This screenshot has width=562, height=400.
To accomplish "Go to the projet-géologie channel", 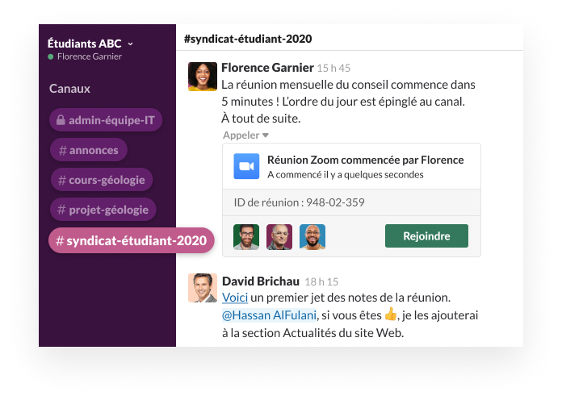I will tap(103, 210).
